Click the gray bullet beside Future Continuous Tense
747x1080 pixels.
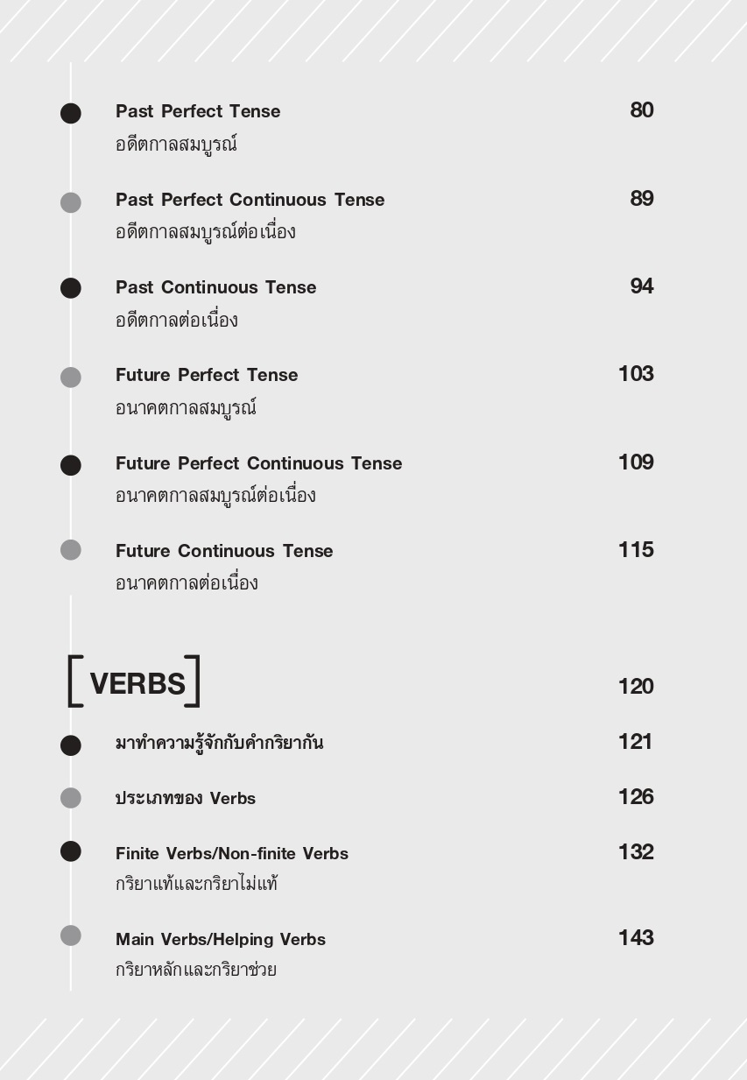pyautogui.click(x=71, y=550)
